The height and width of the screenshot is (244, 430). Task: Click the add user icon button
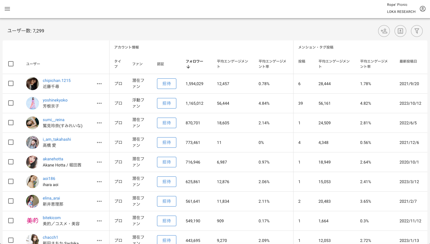[x=384, y=31]
